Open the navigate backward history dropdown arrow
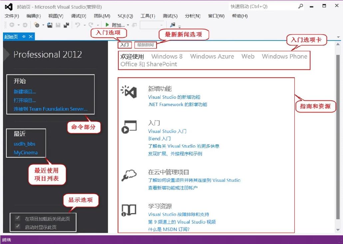Image resolution: width=343 pixels, height=244 pixels. (19, 25)
